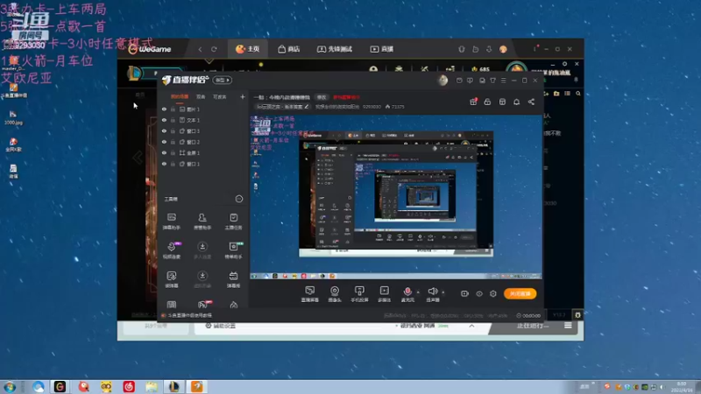
Task: Toggle visibility of the bottom 窗口 1 layer
Action: [x=164, y=164]
